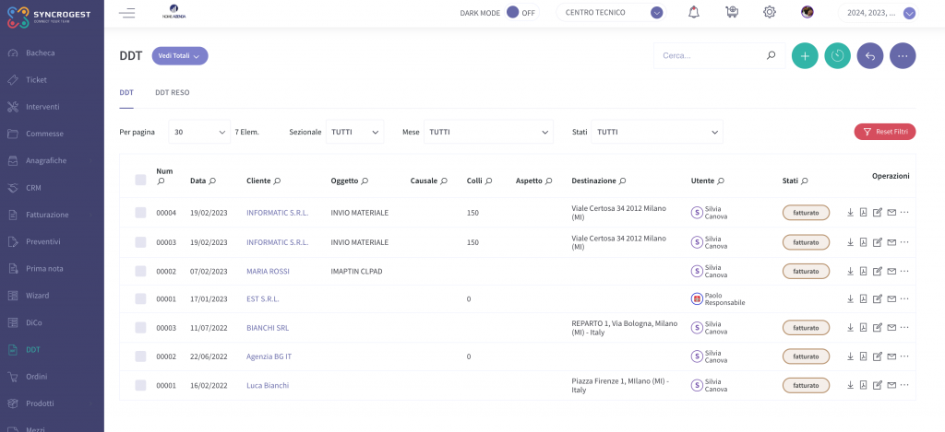Screen dimensions: 945x432
Task: Click the green plus add DDT button
Action: [x=805, y=56]
